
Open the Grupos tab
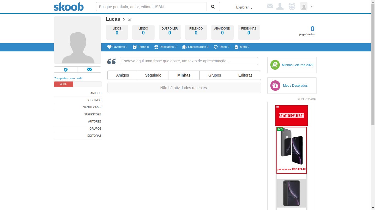click(x=215, y=75)
